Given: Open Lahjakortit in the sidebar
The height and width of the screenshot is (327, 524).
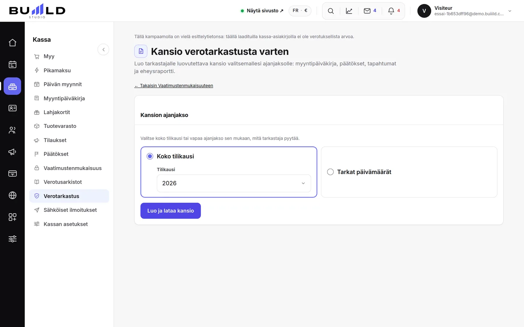Looking at the screenshot, I should point(69,112).
